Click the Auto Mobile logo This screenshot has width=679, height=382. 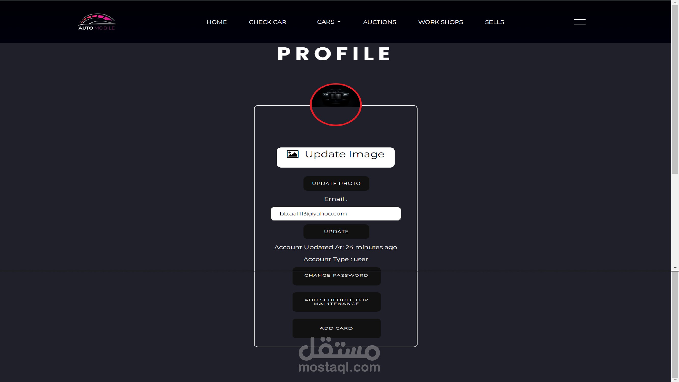pyautogui.click(x=97, y=22)
